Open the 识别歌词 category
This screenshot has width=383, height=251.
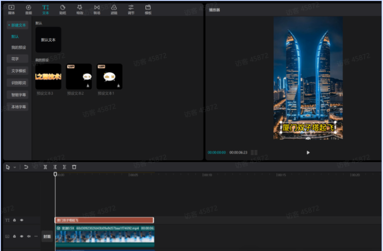17,83
